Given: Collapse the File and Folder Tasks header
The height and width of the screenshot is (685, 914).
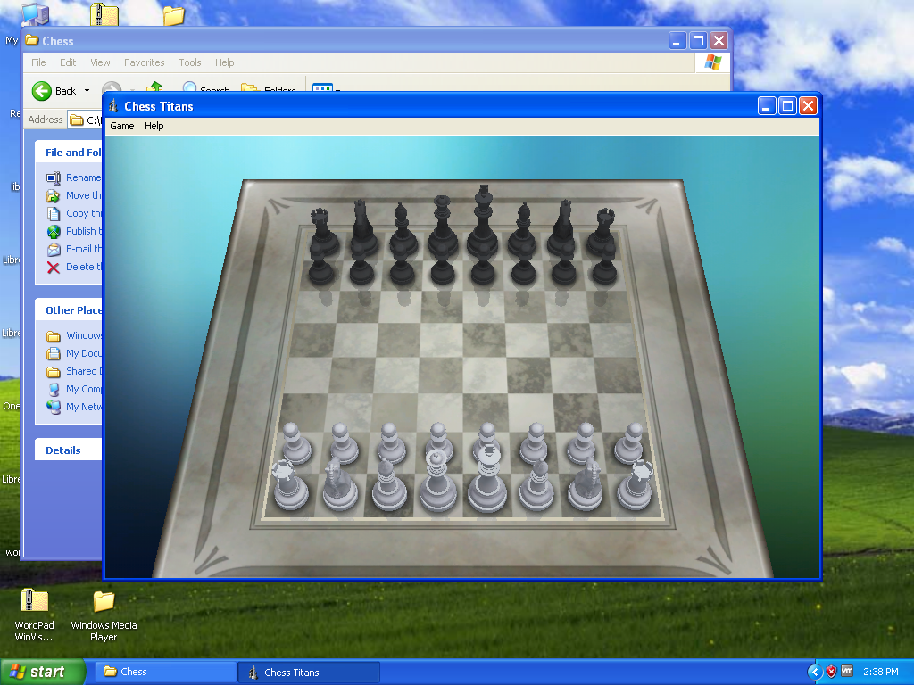Looking at the screenshot, I should (x=68, y=152).
